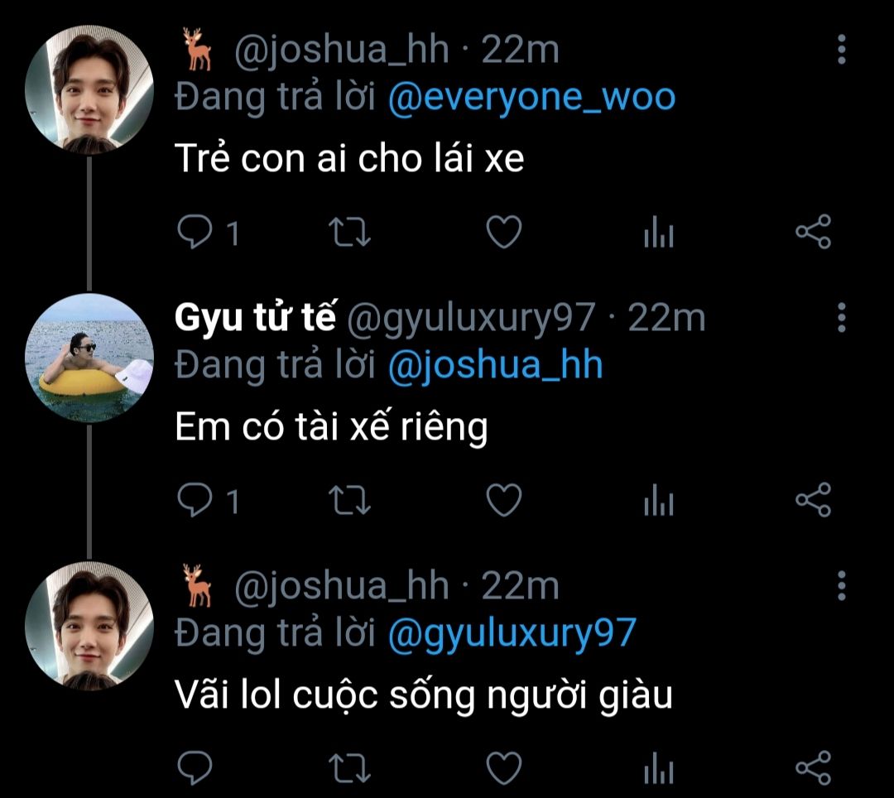Reply to the "Em có tài xế riêng" tweet
Viewport: 894px width, 798px height.
pos(195,500)
